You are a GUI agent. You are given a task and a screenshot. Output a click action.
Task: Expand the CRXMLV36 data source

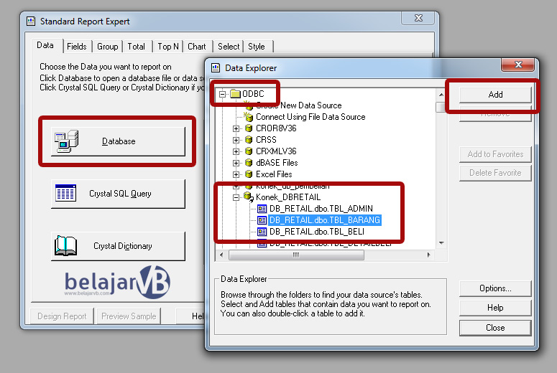point(236,151)
